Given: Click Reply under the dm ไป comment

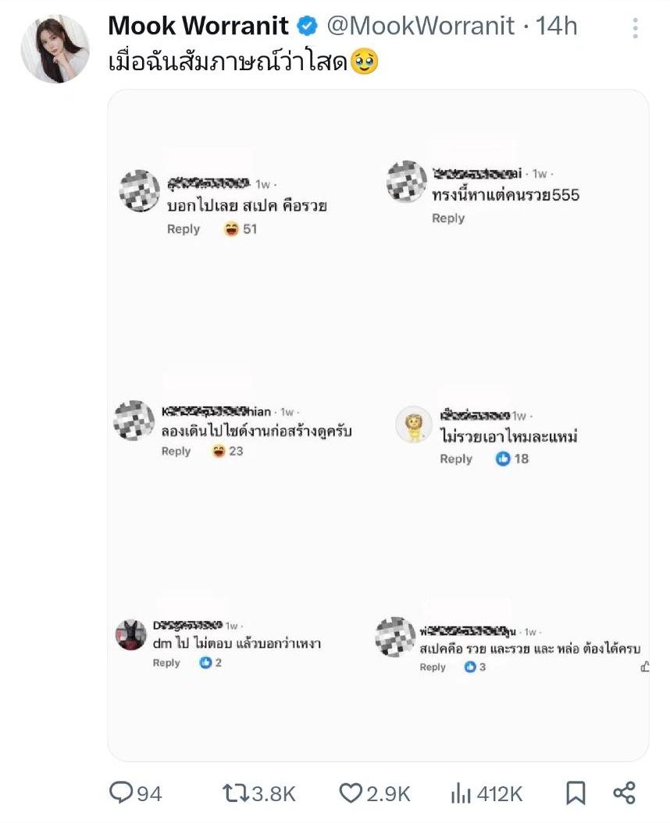Looking at the screenshot, I should click(166, 663).
